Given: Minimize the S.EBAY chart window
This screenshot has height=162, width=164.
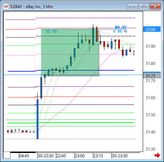Looking at the screenshot, I should coord(132,6).
